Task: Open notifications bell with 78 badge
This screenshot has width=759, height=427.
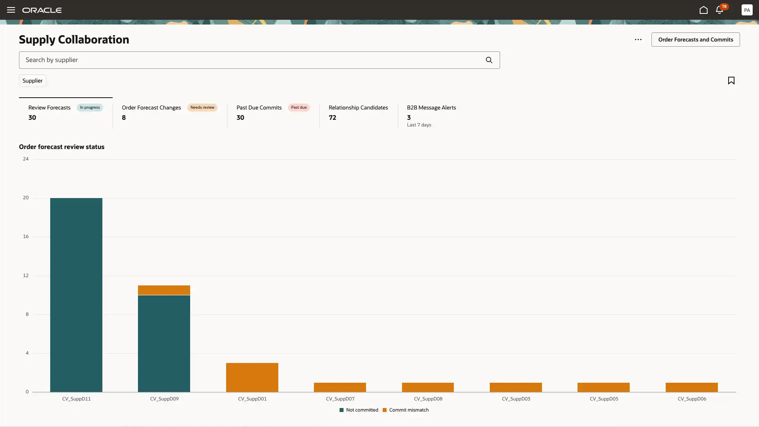Action: click(719, 10)
